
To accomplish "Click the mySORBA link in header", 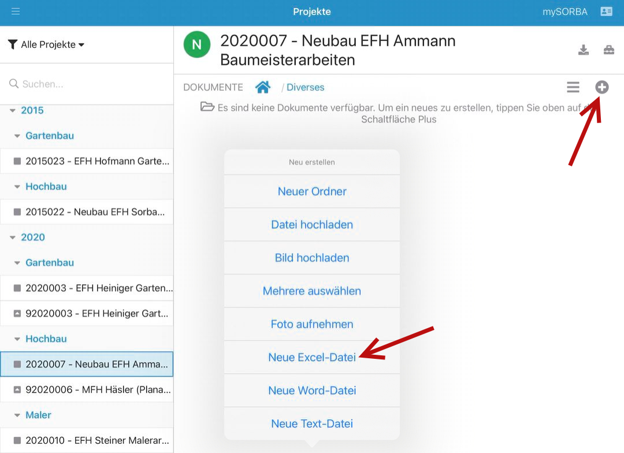I will pos(564,12).
